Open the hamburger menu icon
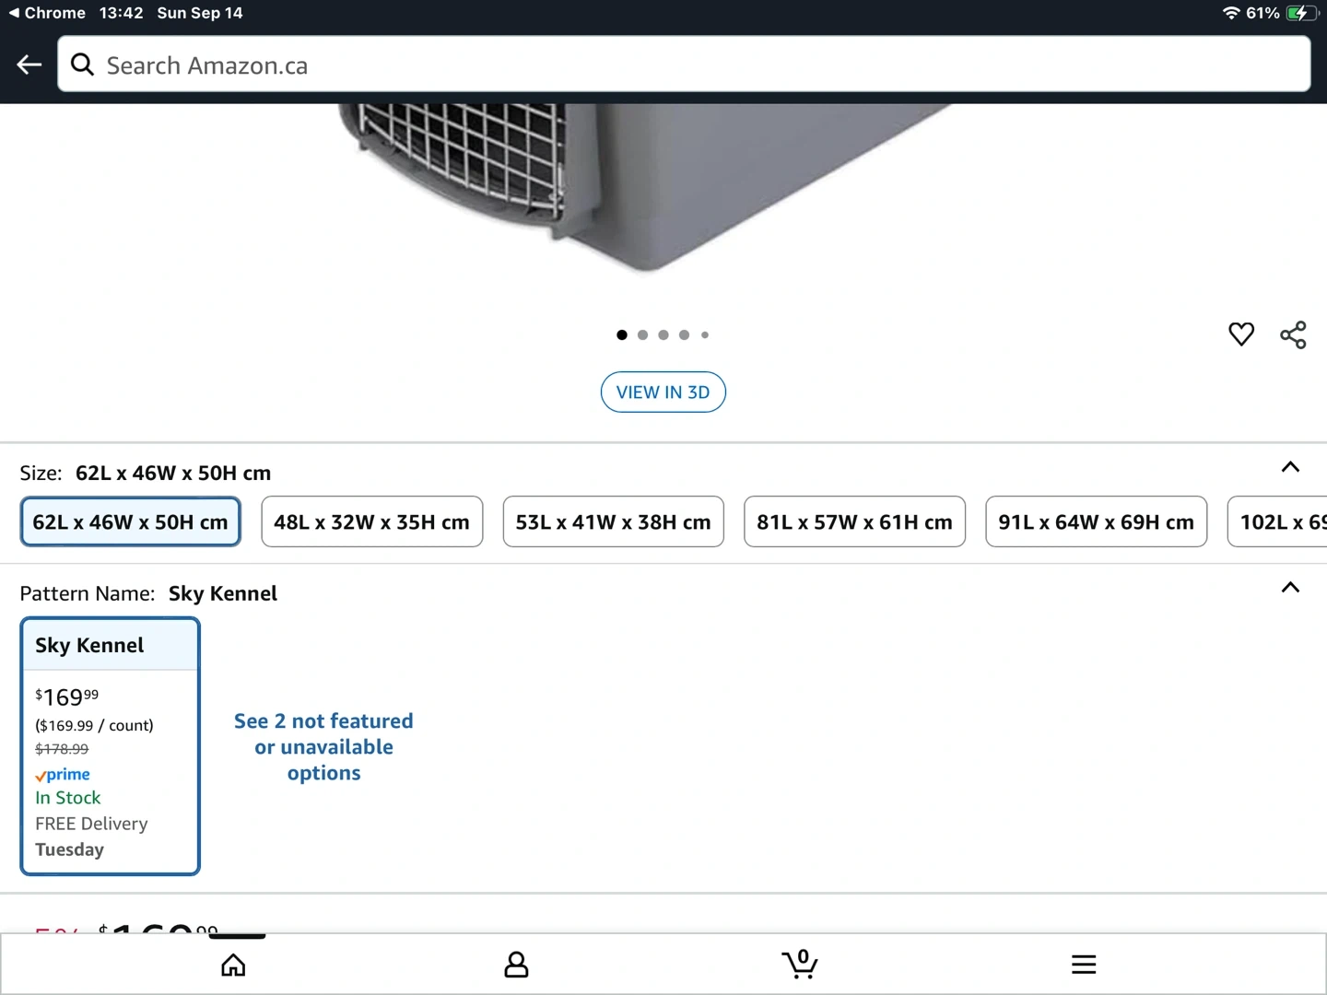1327x995 pixels. (x=1084, y=965)
